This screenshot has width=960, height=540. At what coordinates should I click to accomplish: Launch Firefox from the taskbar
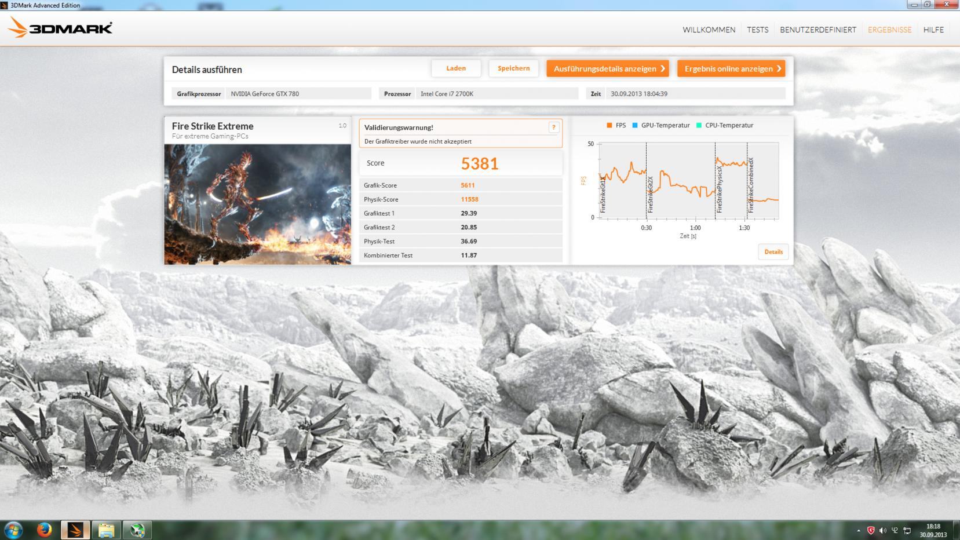[x=45, y=530]
